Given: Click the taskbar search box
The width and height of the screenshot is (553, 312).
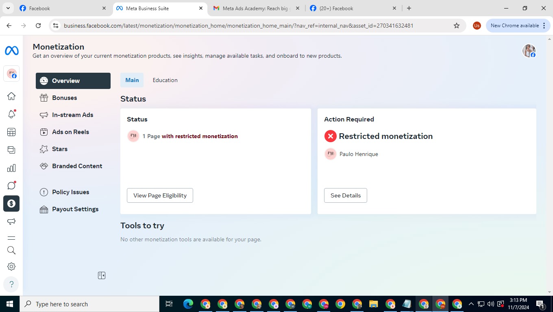Looking at the screenshot, I should pos(89,304).
